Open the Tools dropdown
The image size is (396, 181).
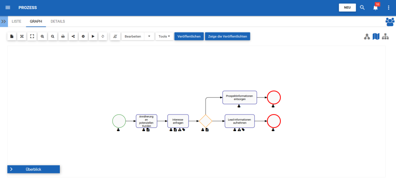[164, 36]
